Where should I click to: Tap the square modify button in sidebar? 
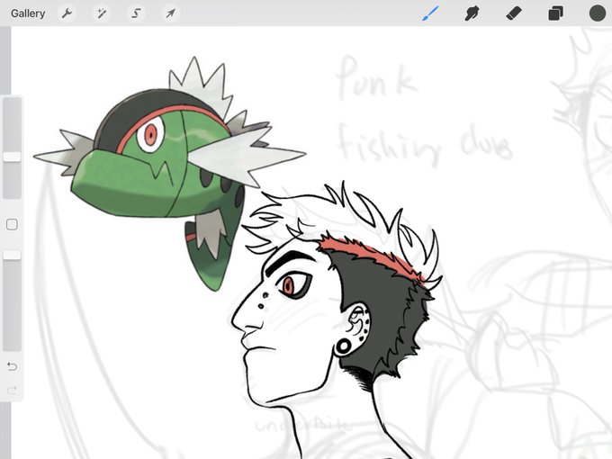12,224
